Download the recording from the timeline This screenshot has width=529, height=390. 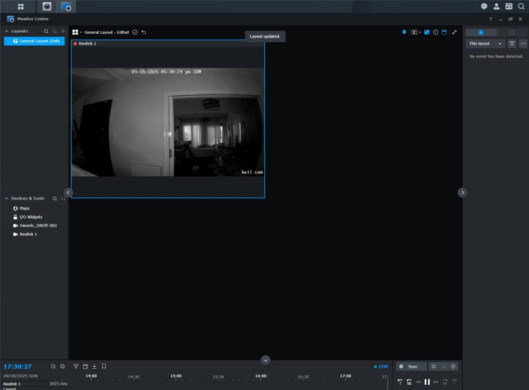point(95,366)
